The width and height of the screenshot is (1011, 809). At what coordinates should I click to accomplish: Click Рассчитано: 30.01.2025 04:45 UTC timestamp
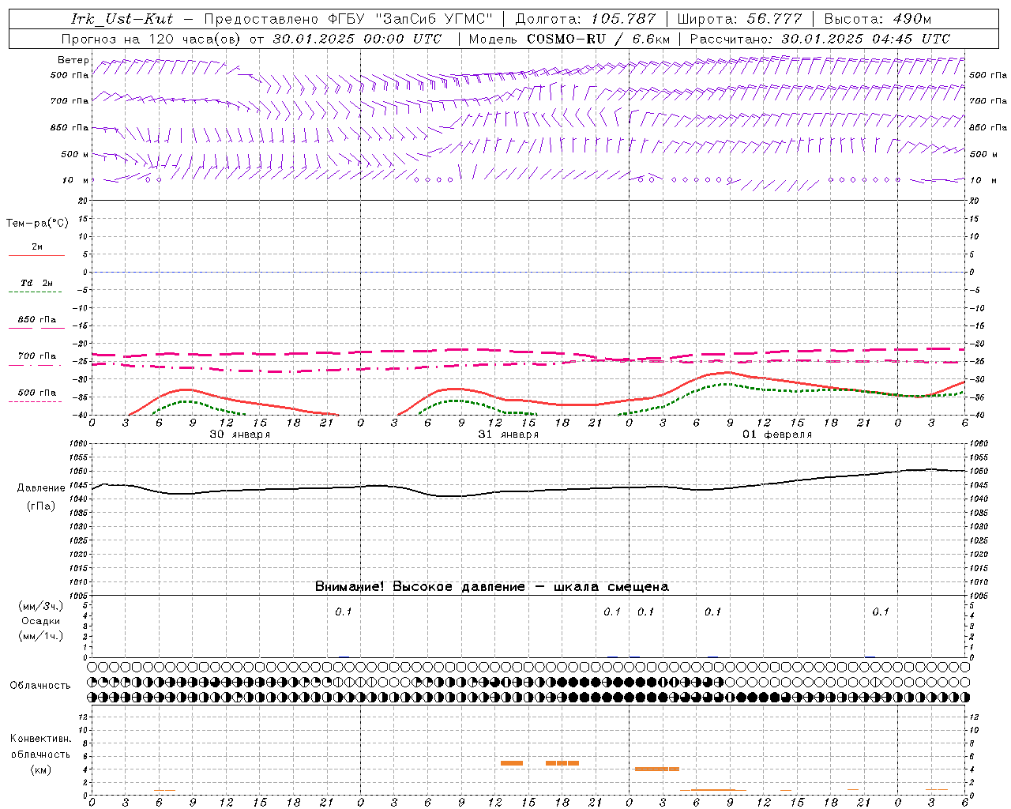point(820,39)
